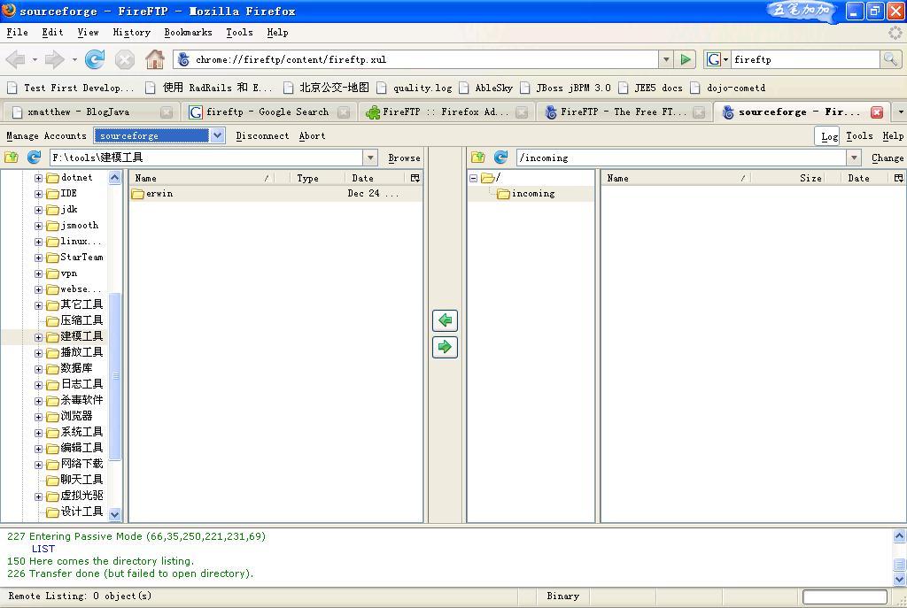Image resolution: width=907 pixels, height=608 pixels.
Task: Click the remote Change button
Action: tap(888, 158)
